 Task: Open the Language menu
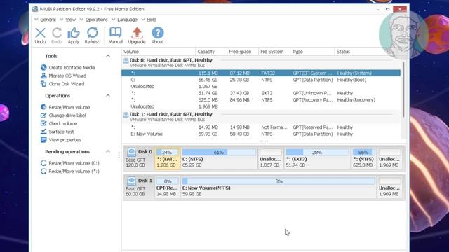127,20
